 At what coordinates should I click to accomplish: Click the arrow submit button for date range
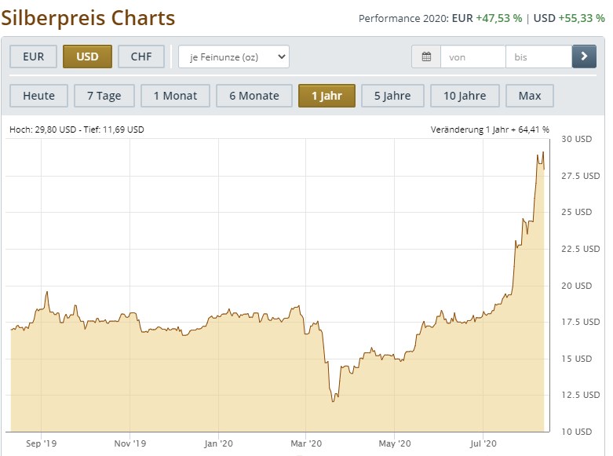584,57
